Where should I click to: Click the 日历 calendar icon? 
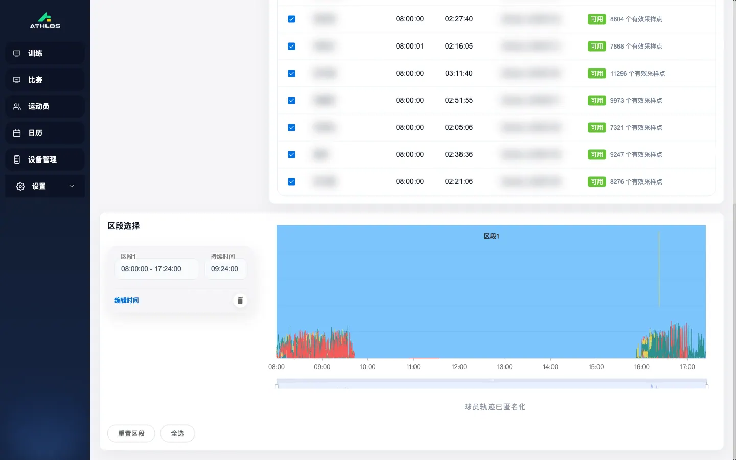pos(17,133)
